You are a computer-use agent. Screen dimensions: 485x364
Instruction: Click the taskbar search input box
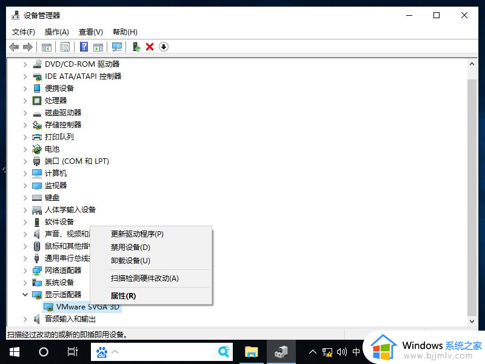tap(162, 352)
